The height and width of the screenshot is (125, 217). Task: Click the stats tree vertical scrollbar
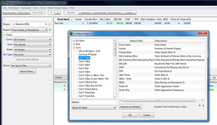pyautogui.click(x=114, y=49)
